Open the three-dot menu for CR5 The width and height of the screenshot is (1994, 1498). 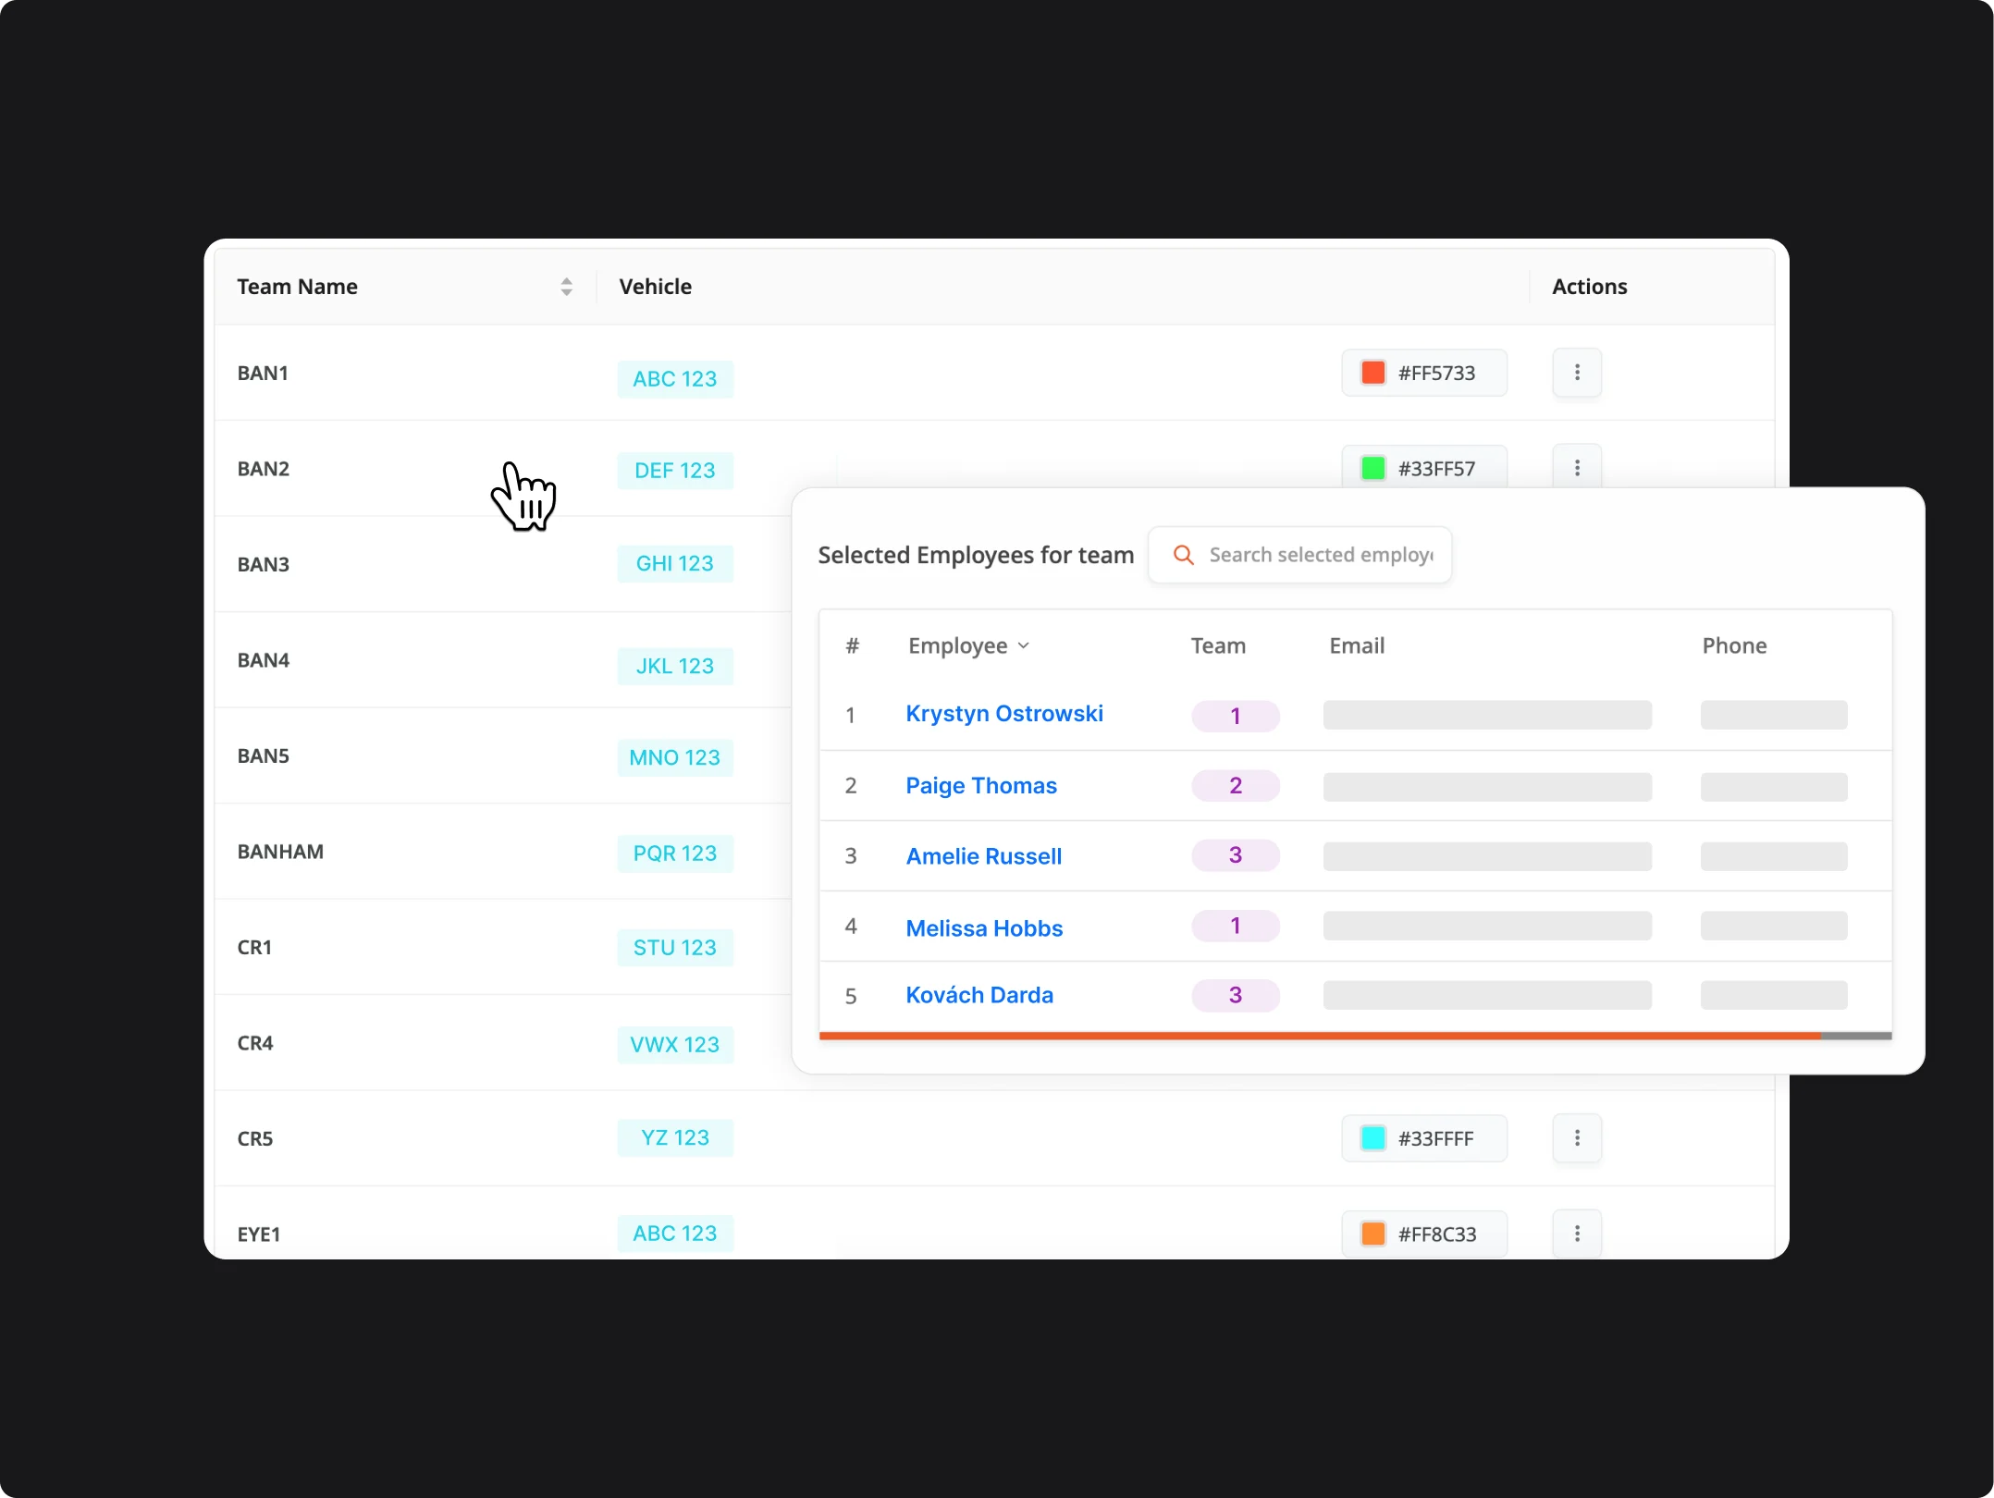point(1576,1137)
